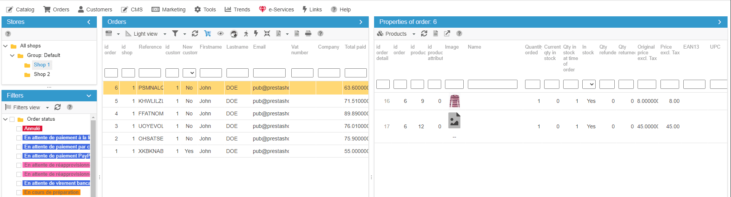The width and height of the screenshot is (731, 197).
Task: Open the Products view dropdown
Action: pos(414,34)
